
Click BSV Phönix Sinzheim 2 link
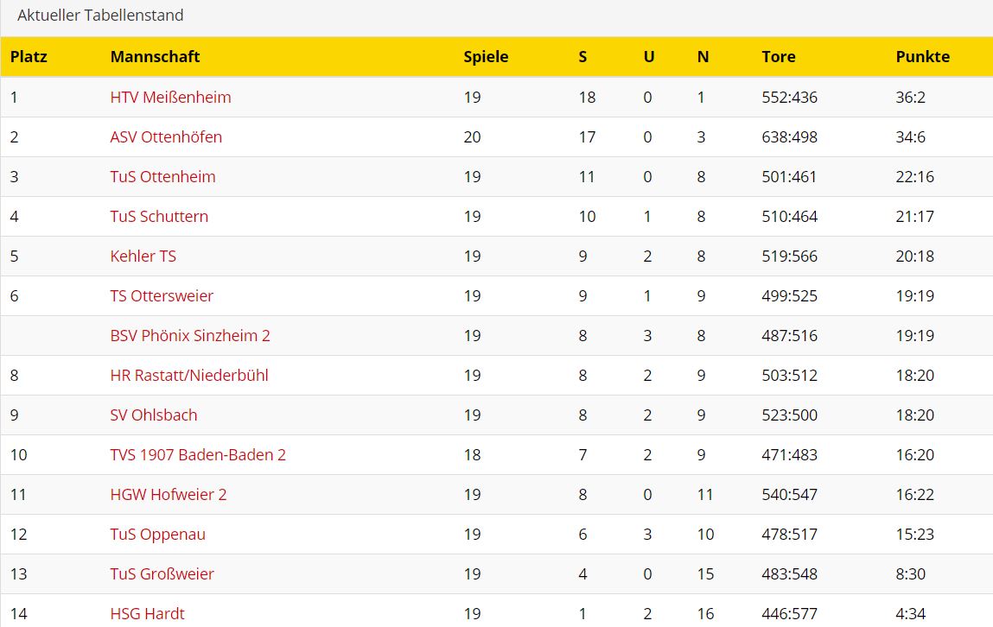coord(190,336)
